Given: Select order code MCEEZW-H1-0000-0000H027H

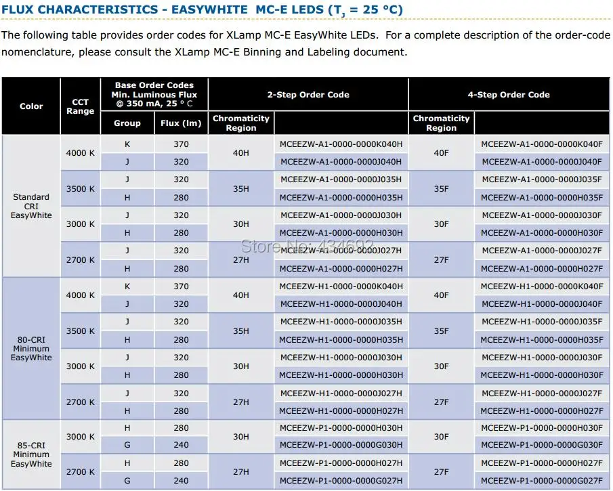Looking at the screenshot, I should (x=341, y=411).
